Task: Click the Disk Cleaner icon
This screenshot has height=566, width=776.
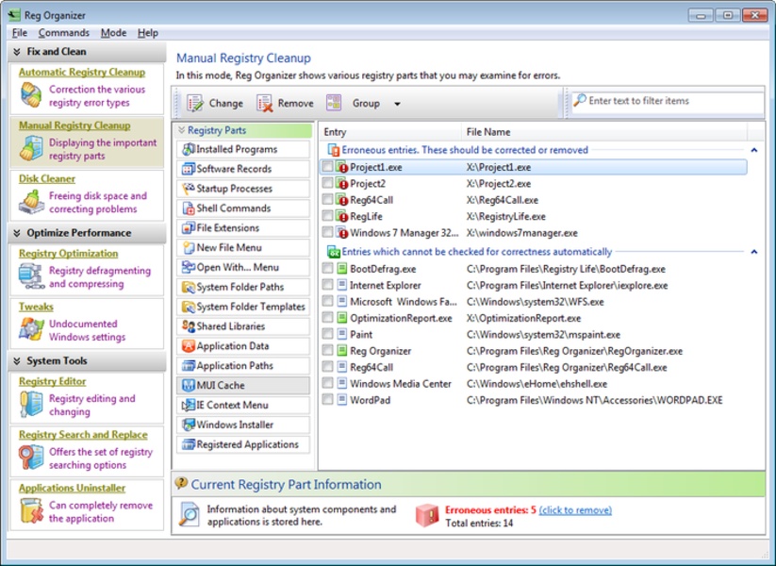Action: [x=31, y=202]
